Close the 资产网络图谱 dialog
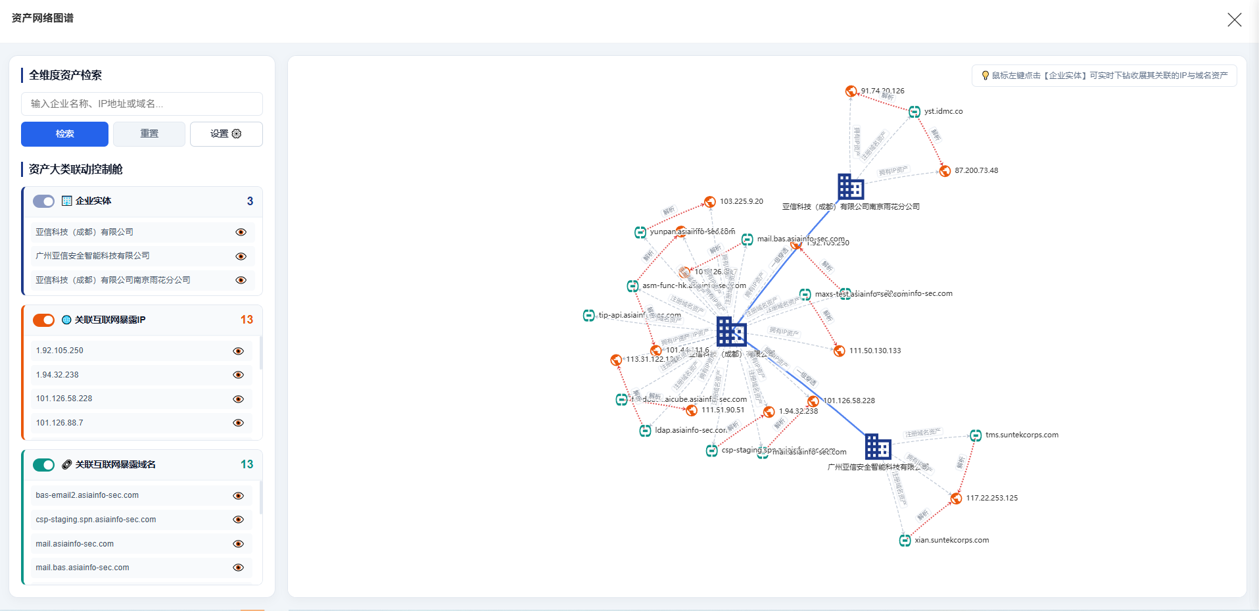 [x=1235, y=20]
